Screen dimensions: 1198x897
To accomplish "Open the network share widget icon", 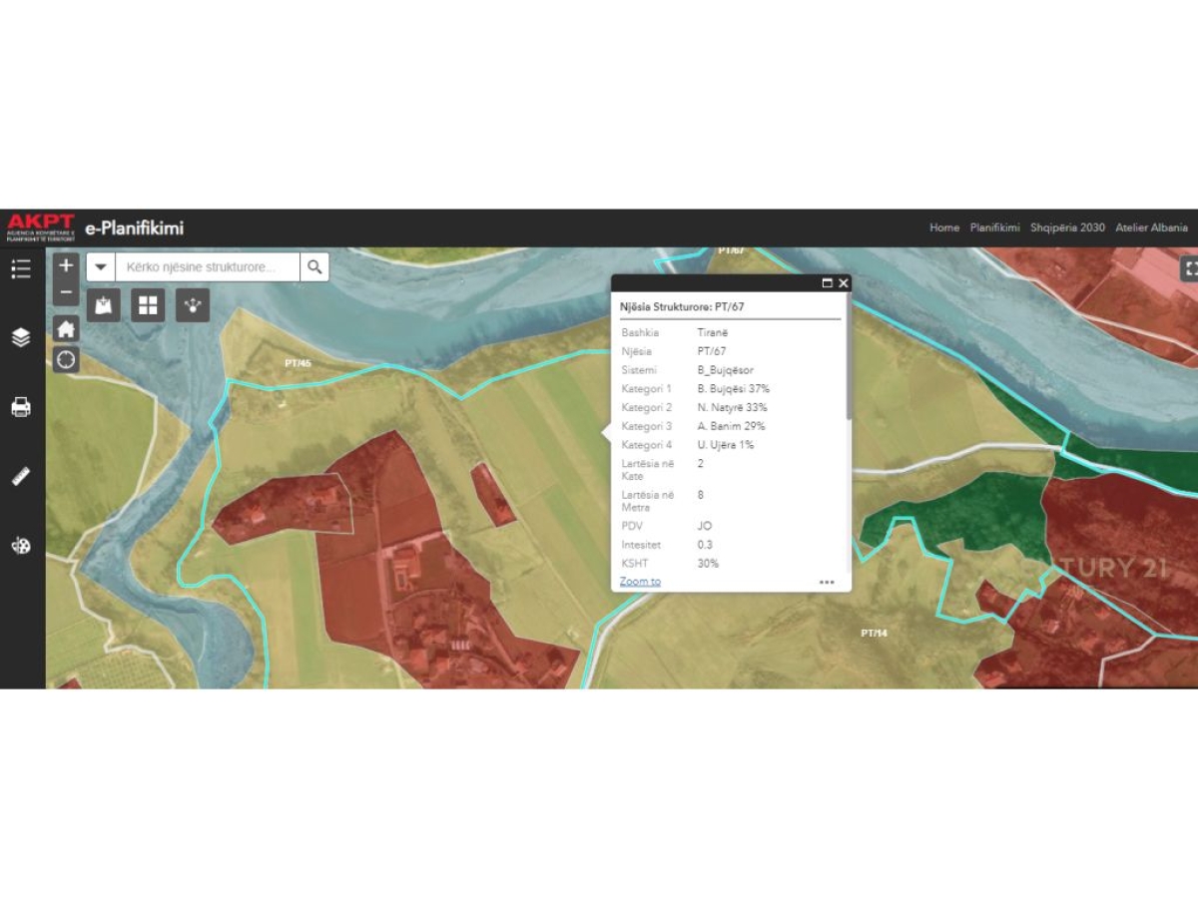I will (193, 305).
